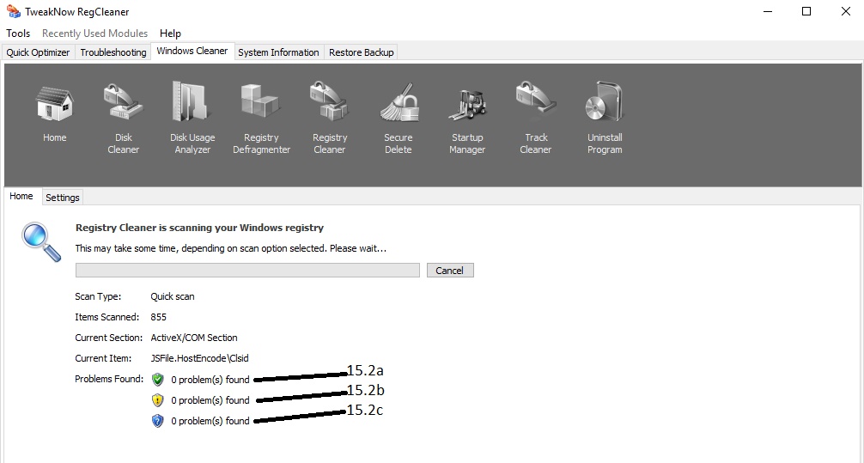Viewport: 864px width, 463px height.
Task: Maximize the RegCleaner window
Action: pyautogui.click(x=806, y=11)
